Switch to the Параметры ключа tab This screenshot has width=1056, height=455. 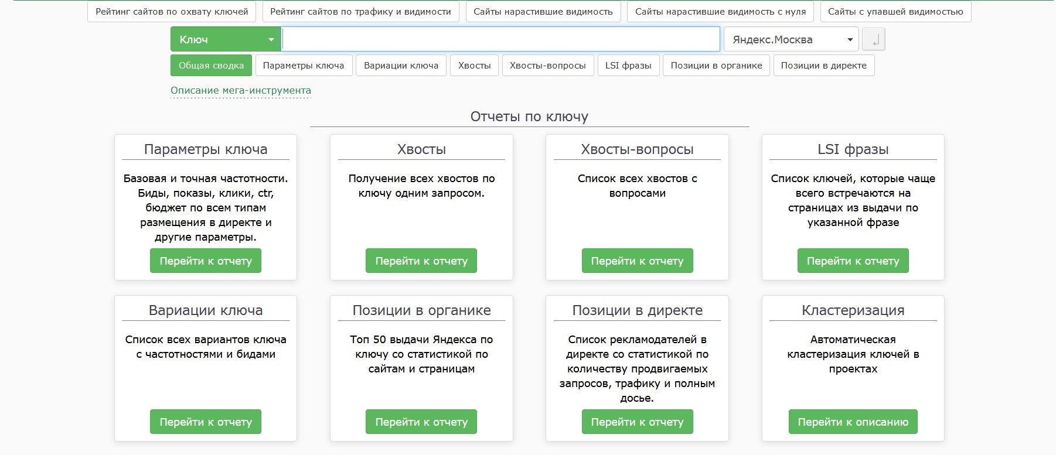(x=304, y=66)
